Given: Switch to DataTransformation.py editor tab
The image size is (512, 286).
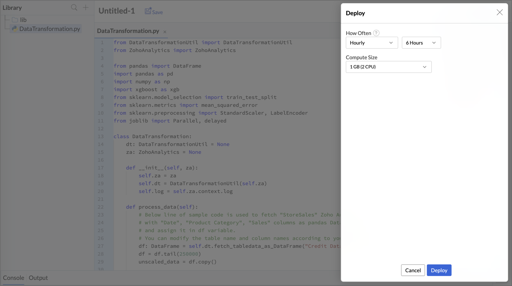Looking at the screenshot, I should pos(128,31).
